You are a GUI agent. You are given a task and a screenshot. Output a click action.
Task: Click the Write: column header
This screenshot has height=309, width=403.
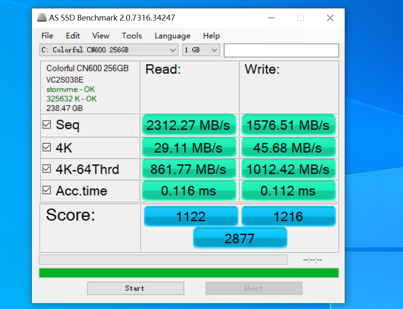point(262,69)
